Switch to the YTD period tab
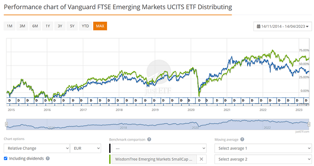314x166 pixels. click(85, 26)
